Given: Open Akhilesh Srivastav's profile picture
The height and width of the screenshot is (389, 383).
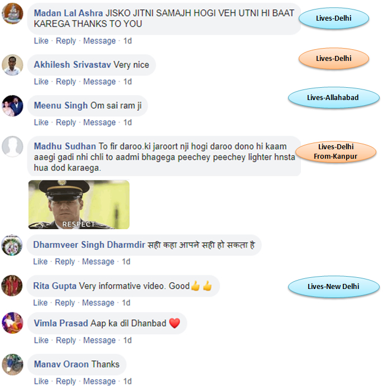Looking at the screenshot, I should pyautogui.click(x=12, y=65).
